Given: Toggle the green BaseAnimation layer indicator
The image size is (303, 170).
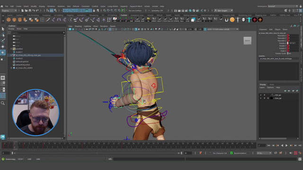Looking at the screenshot, I should [232, 153].
